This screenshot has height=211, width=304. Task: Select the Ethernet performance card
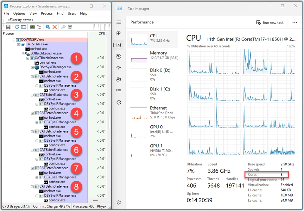153,113
